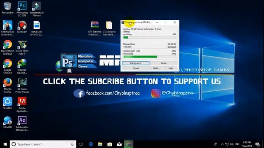Open Microsoft Store from taskbar
The width and height of the screenshot is (264, 148).
point(110,144)
